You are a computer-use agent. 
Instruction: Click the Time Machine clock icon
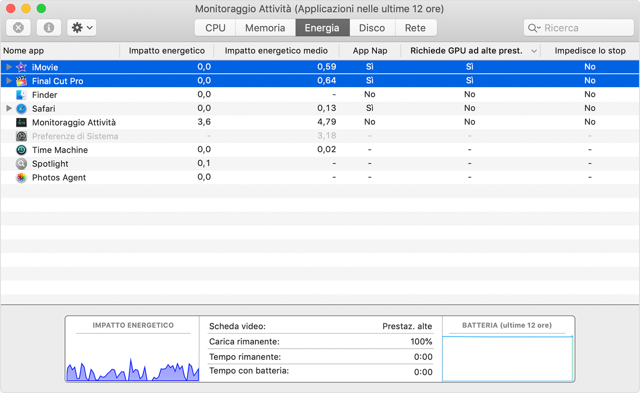[21, 150]
